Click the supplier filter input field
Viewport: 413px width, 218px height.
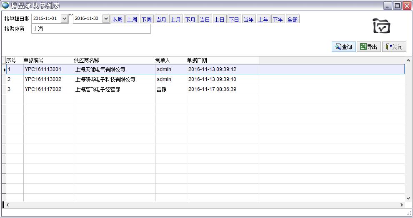point(91,29)
